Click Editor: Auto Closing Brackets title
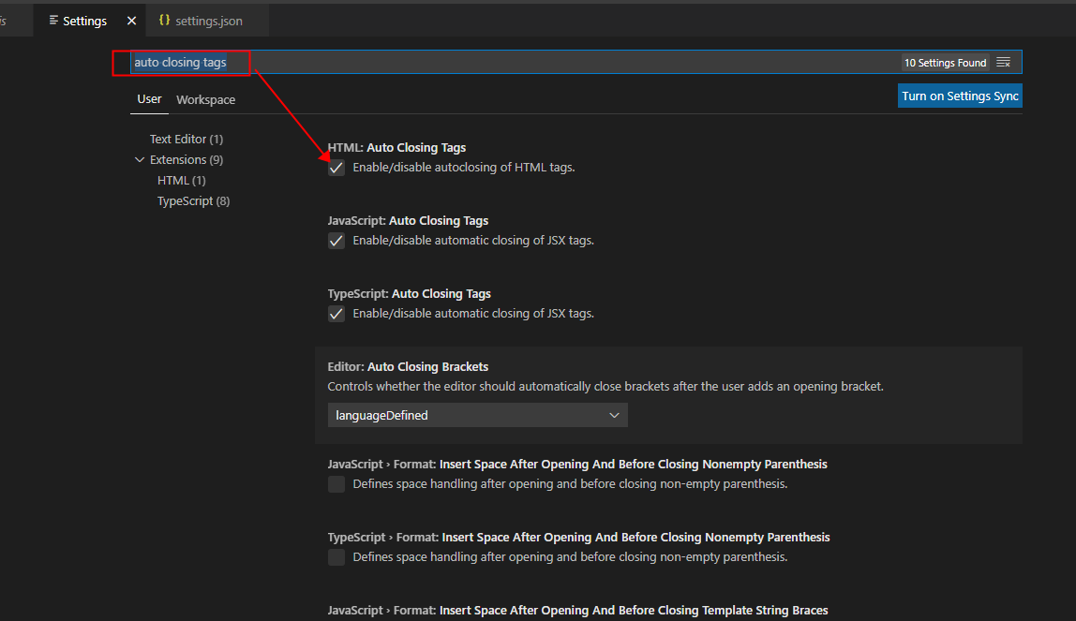 pos(408,367)
